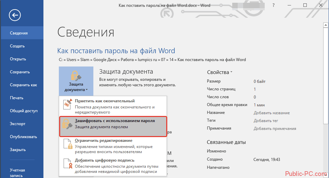Select Сведения in the backstage sidebar
The height and width of the screenshot is (178, 329).
(22, 33)
